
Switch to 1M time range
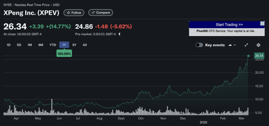click(30, 45)
